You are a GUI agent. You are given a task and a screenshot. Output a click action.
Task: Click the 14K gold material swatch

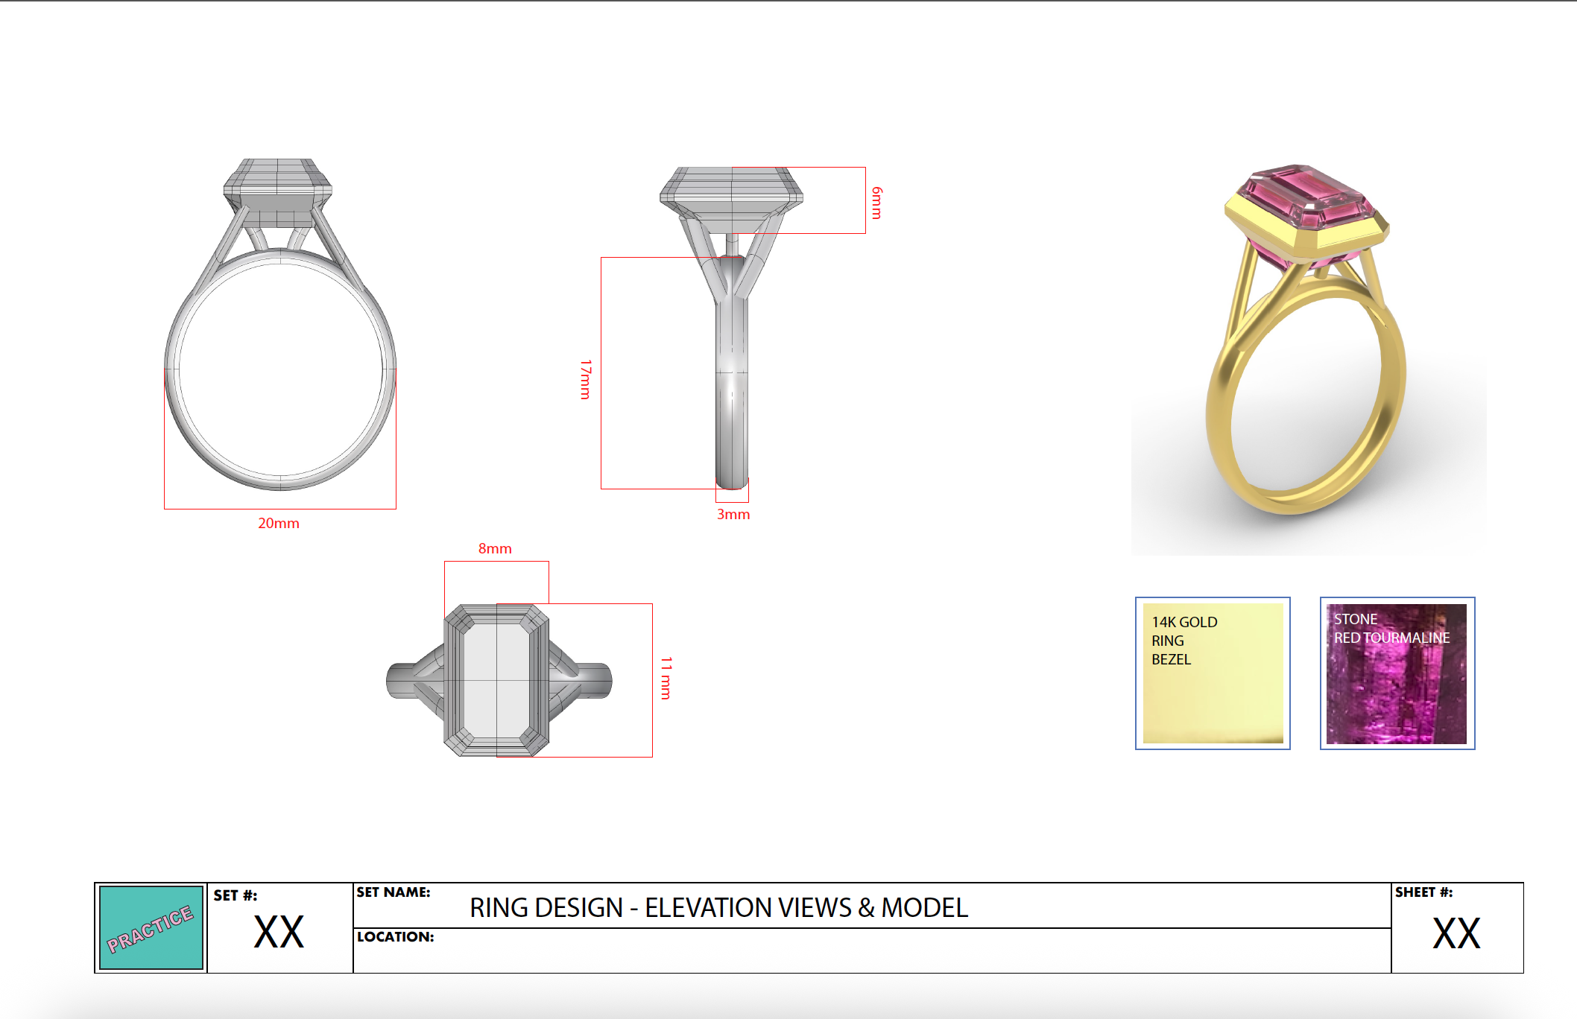tap(1213, 673)
